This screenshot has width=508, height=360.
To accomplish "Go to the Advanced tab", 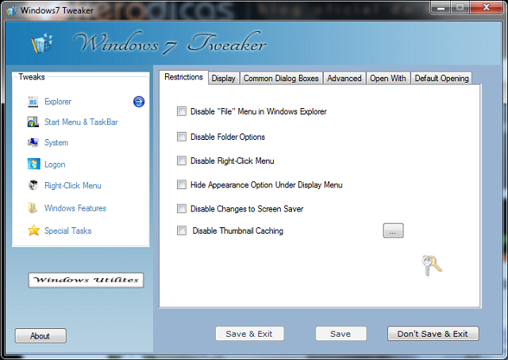I will click(x=344, y=78).
